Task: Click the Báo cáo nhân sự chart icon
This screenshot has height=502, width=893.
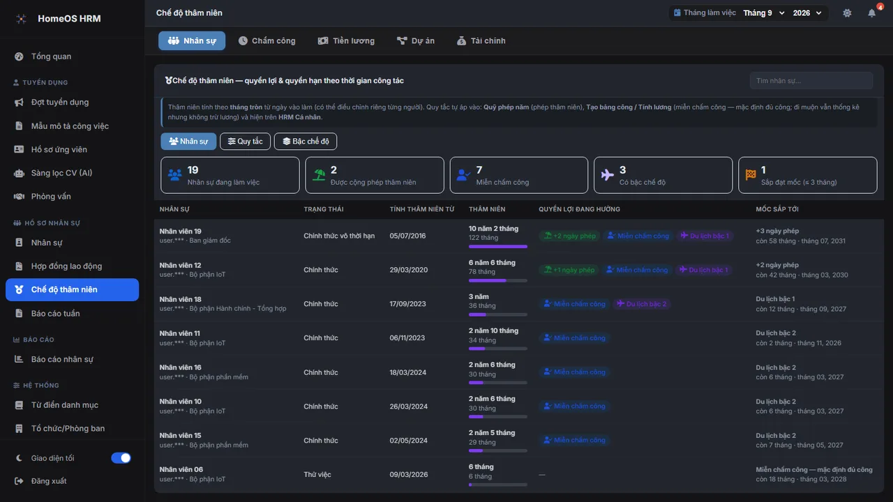Action: [x=19, y=360]
